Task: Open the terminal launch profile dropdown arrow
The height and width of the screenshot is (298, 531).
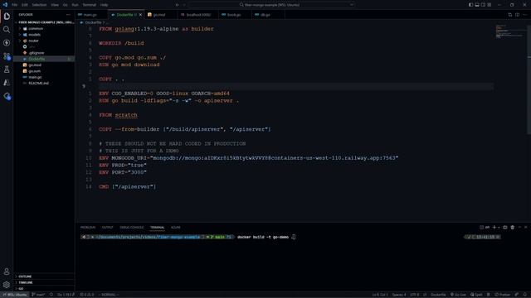Action: (x=499, y=228)
